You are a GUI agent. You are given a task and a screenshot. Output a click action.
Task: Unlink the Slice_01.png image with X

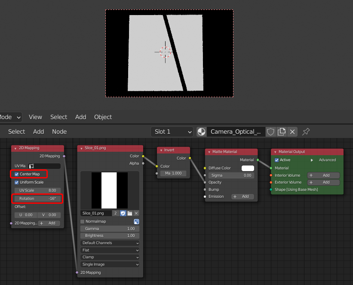(x=136, y=213)
